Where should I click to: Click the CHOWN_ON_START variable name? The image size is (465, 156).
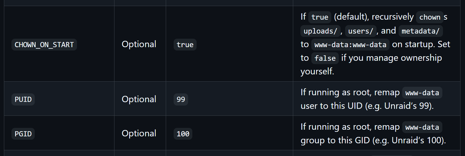pos(44,45)
